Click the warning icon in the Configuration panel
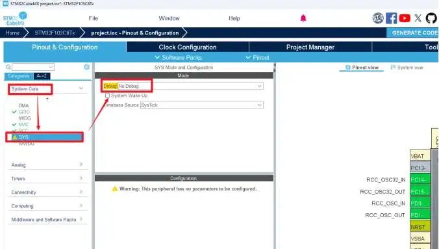The width and height of the screenshot is (439, 249). coord(115,189)
